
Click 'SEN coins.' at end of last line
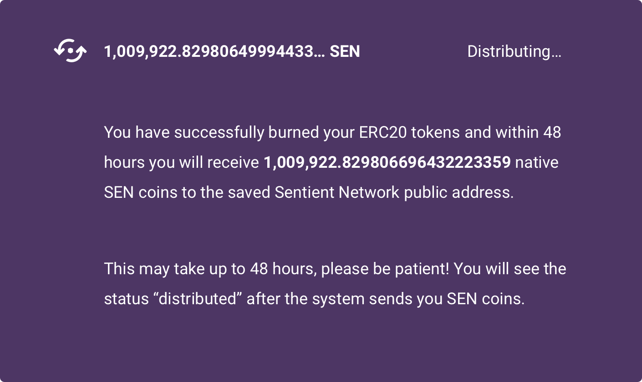pos(485,299)
